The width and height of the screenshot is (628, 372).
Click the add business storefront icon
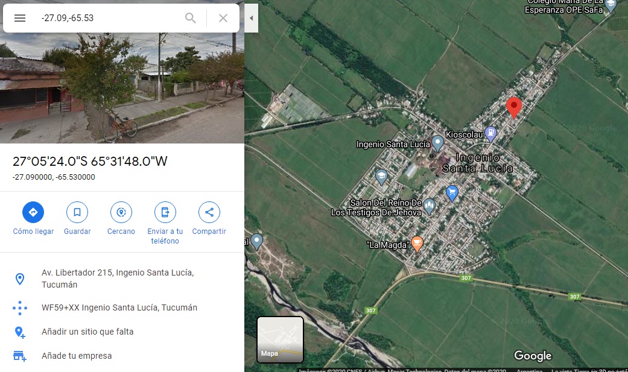20,356
